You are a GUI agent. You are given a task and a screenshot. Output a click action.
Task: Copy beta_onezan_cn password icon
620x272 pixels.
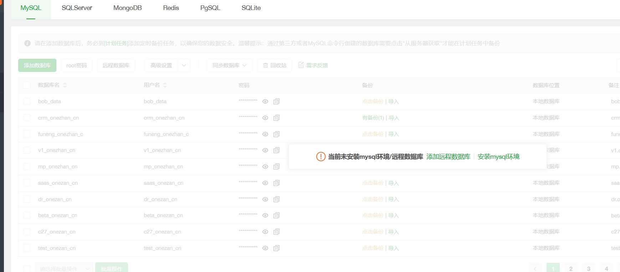(x=276, y=215)
